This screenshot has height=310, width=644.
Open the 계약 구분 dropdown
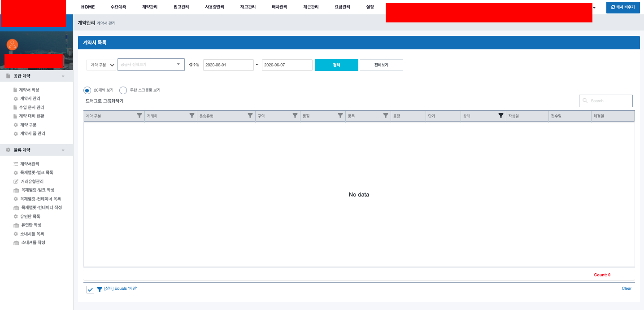(x=101, y=65)
